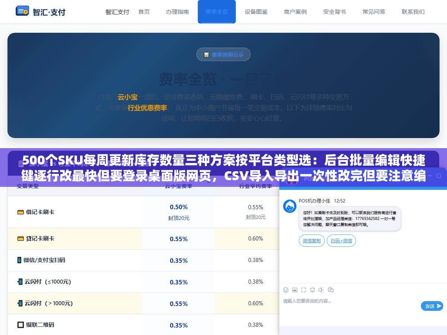Click the 交易类型 column header

pyautogui.click(x=28, y=186)
